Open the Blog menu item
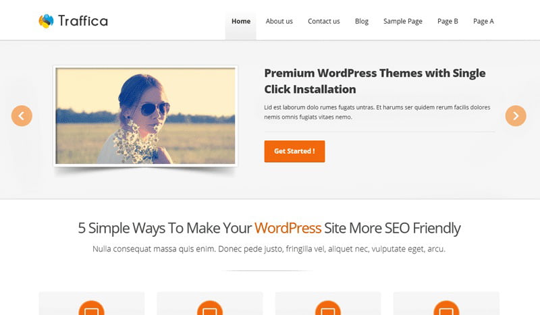540x315 pixels. coord(362,22)
